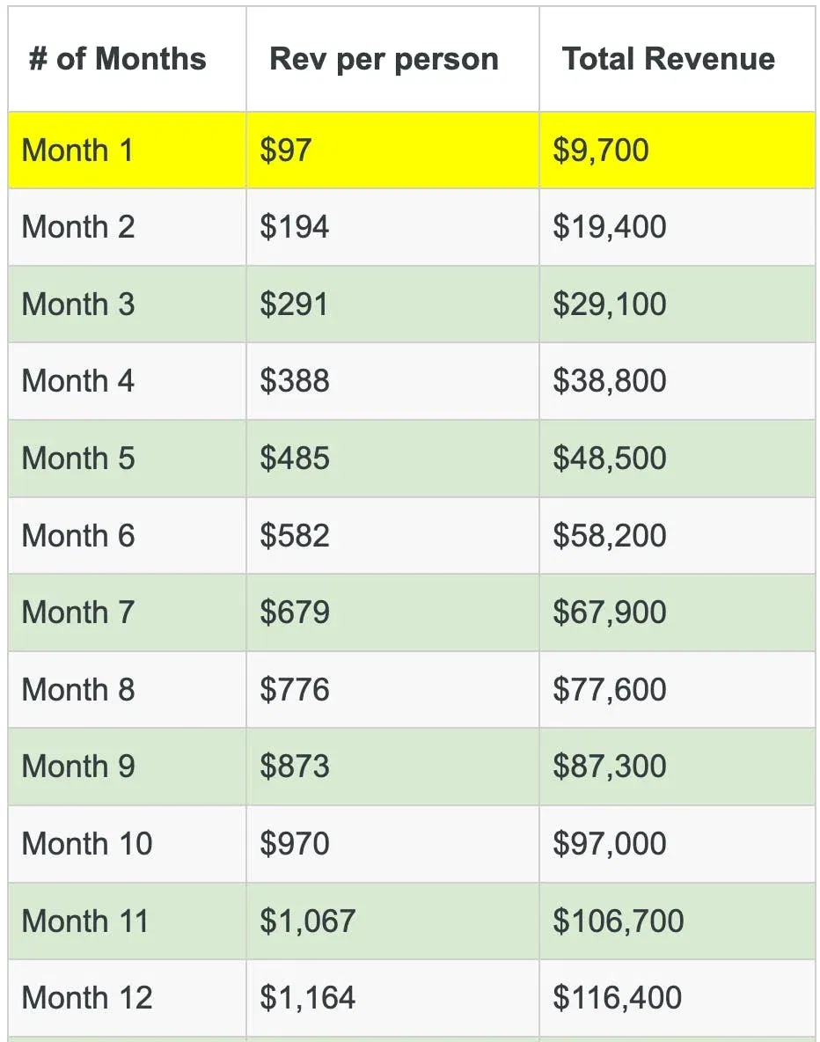
Task: Select the $9,700 total revenue cell
Action: tap(677, 150)
